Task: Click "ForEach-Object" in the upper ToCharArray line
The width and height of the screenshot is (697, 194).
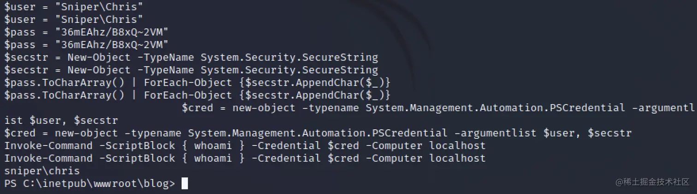Action: (188, 83)
